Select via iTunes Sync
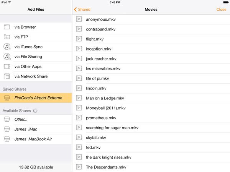The width and height of the screenshot is (230, 172). (x=36, y=47)
